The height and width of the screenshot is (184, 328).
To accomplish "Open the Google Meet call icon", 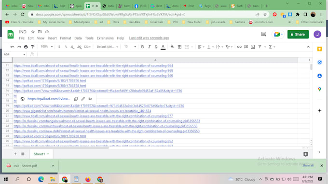I will pos(278,34).
